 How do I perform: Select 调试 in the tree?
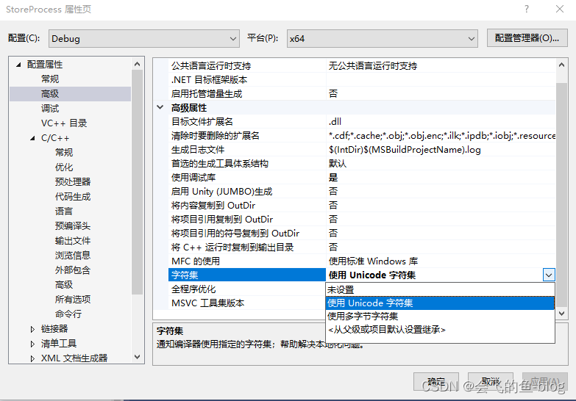[50, 109]
